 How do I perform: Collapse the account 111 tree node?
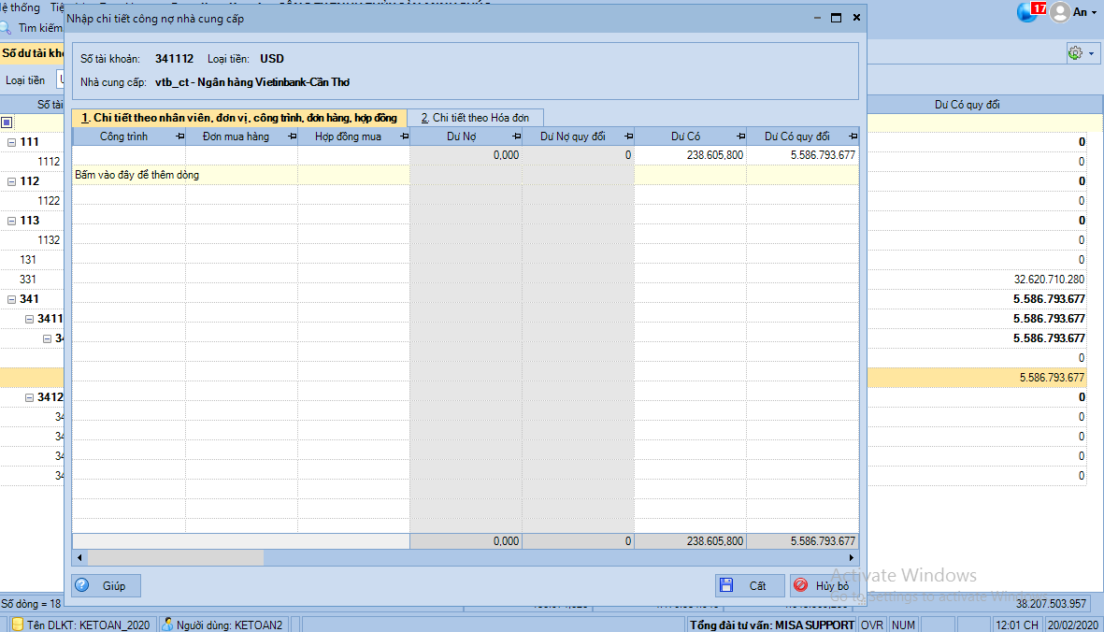pyautogui.click(x=12, y=142)
